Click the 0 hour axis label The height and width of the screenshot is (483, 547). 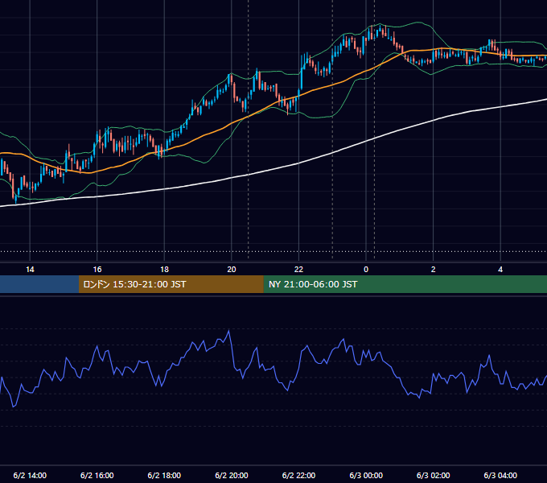click(366, 270)
